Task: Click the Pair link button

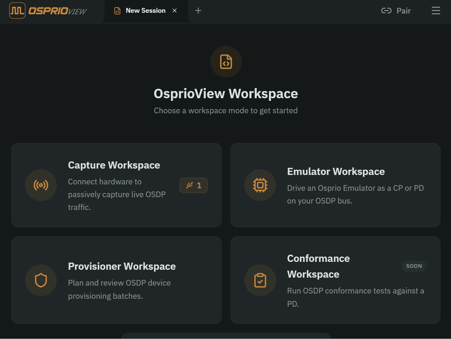Action: click(396, 11)
